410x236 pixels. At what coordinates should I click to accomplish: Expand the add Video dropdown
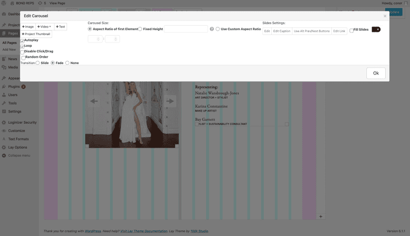pos(44,26)
